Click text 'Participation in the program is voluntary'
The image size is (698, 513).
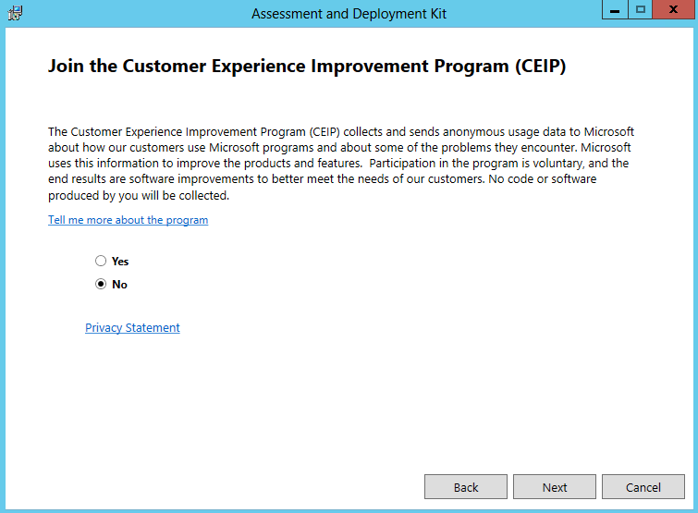click(475, 164)
